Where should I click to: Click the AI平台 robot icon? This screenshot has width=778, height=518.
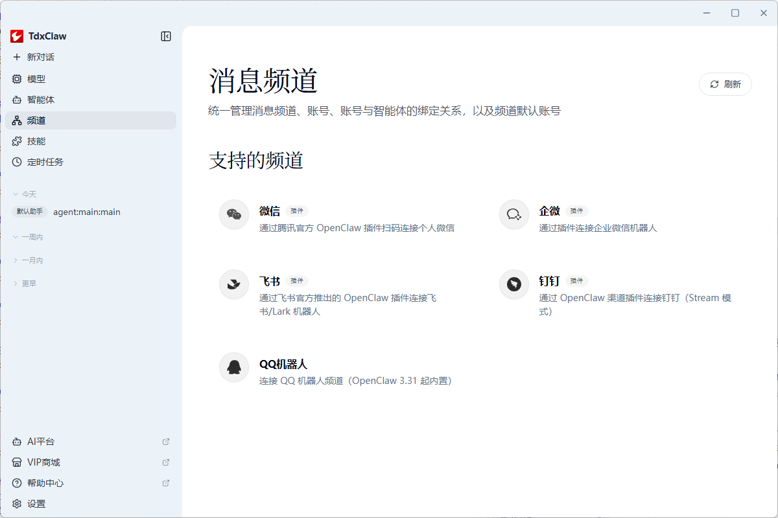[17, 442]
